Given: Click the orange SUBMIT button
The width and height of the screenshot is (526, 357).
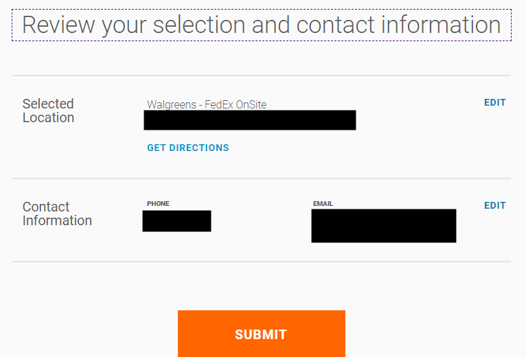Looking at the screenshot, I should (262, 334).
